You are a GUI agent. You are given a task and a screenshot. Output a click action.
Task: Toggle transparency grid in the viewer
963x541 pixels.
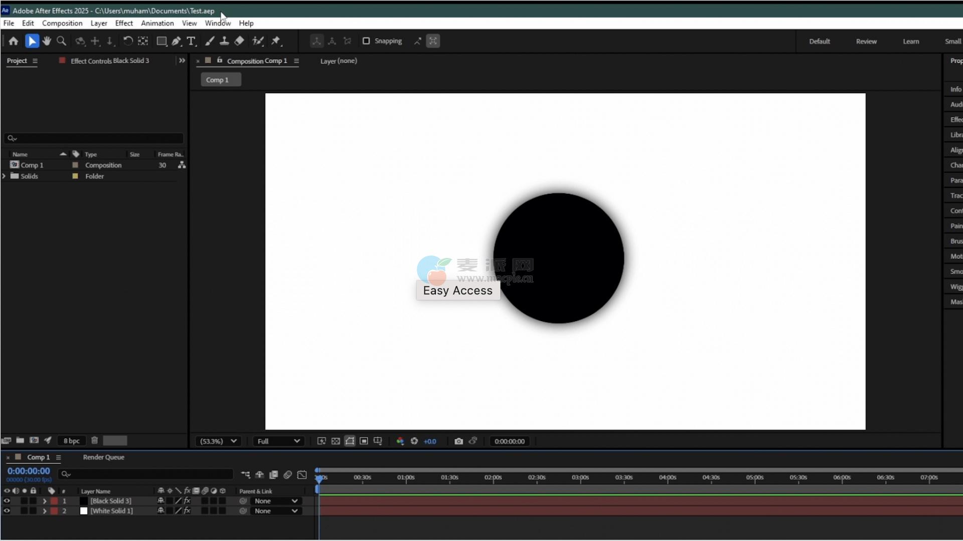tap(336, 441)
